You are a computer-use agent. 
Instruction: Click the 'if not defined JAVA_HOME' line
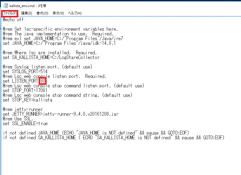click(x=96, y=133)
